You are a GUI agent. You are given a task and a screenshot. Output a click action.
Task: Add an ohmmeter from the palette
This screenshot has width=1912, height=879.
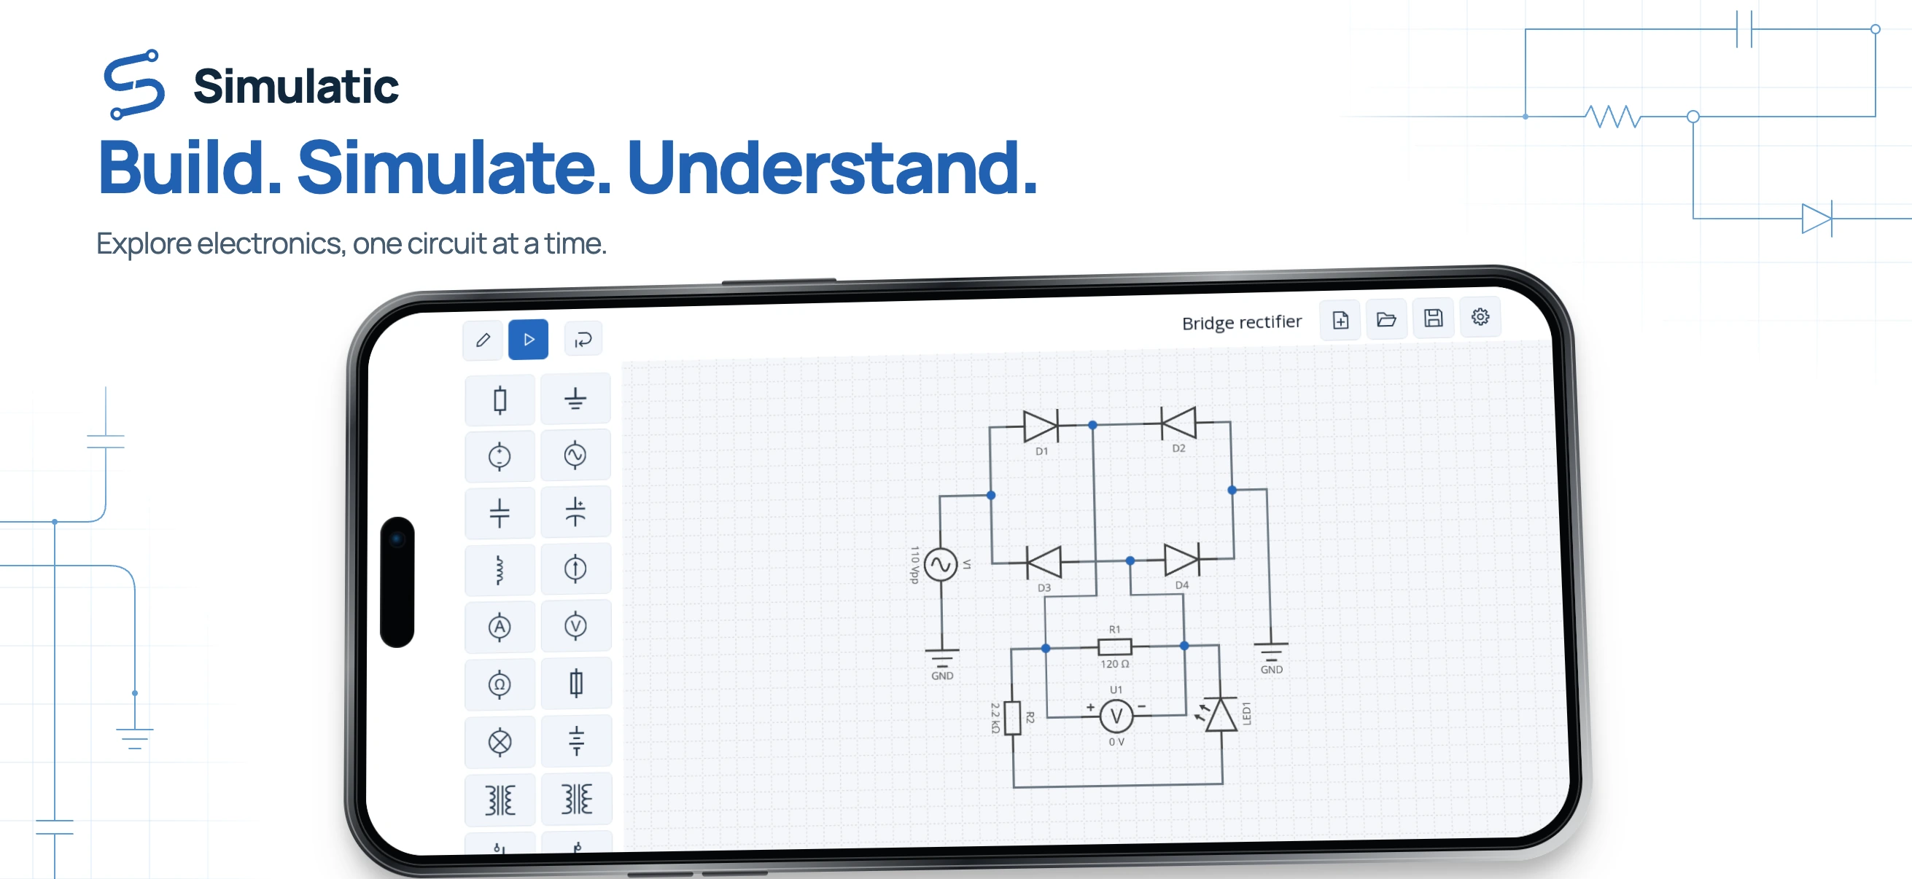tap(500, 684)
